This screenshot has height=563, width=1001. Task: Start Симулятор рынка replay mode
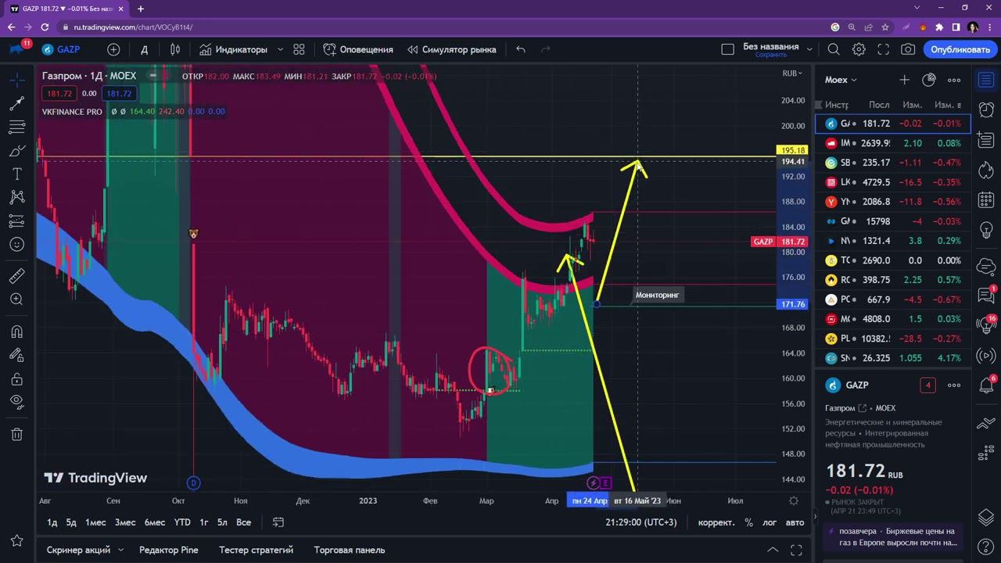click(x=451, y=49)
